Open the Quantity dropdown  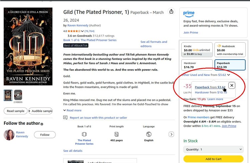[x=213, y=149]
